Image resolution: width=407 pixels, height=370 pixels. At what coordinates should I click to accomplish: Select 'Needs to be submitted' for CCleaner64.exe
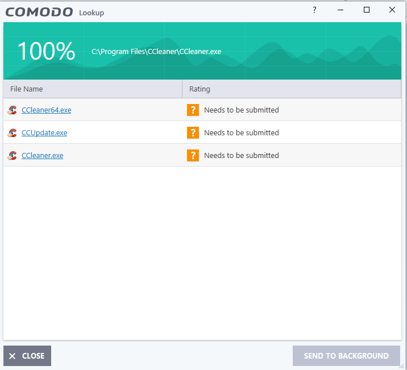coord(242,110)
